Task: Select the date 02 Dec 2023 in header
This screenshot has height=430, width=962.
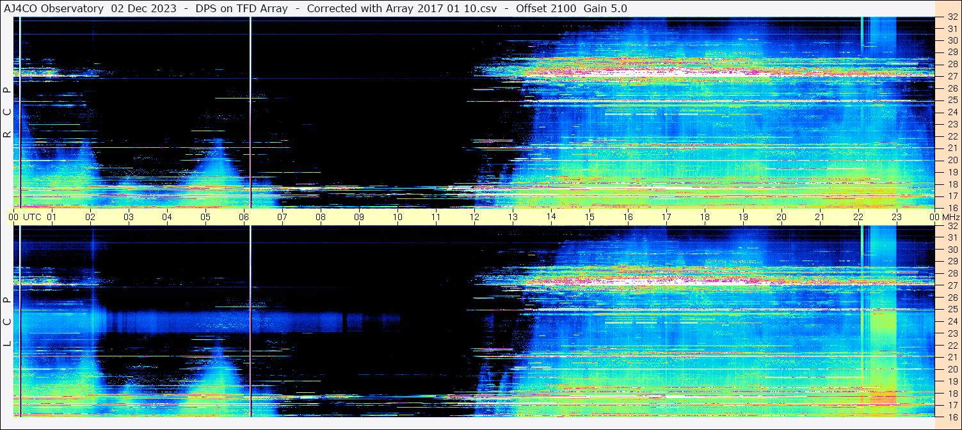Action: click(x=144, y=9)
